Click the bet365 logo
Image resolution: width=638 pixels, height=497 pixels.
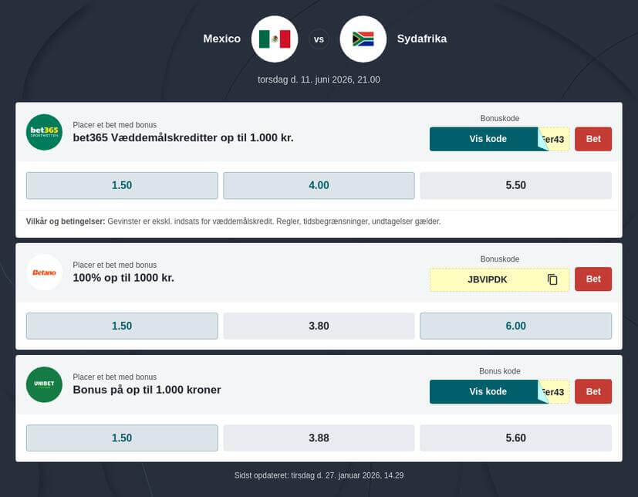44,132
